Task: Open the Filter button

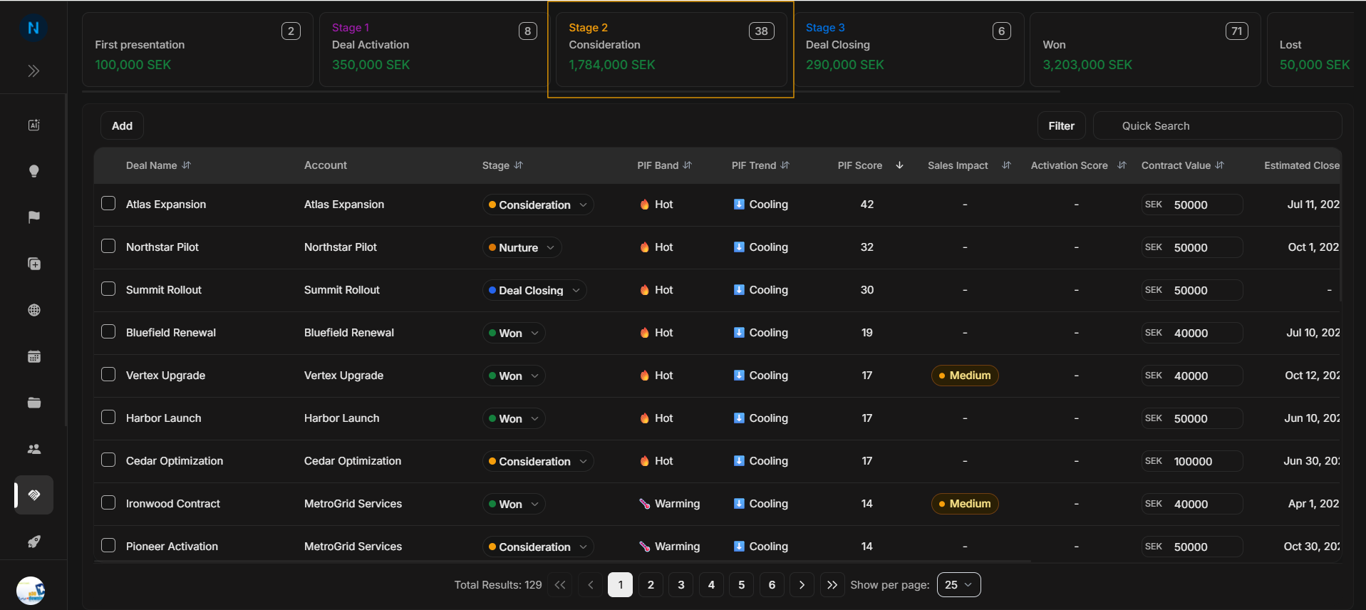Action: click(1061, 126)
